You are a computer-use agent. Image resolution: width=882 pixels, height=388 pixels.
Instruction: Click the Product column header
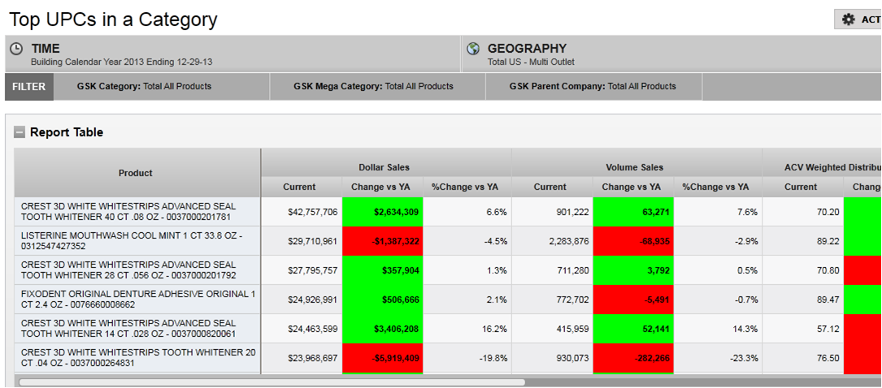pos(136,173)
